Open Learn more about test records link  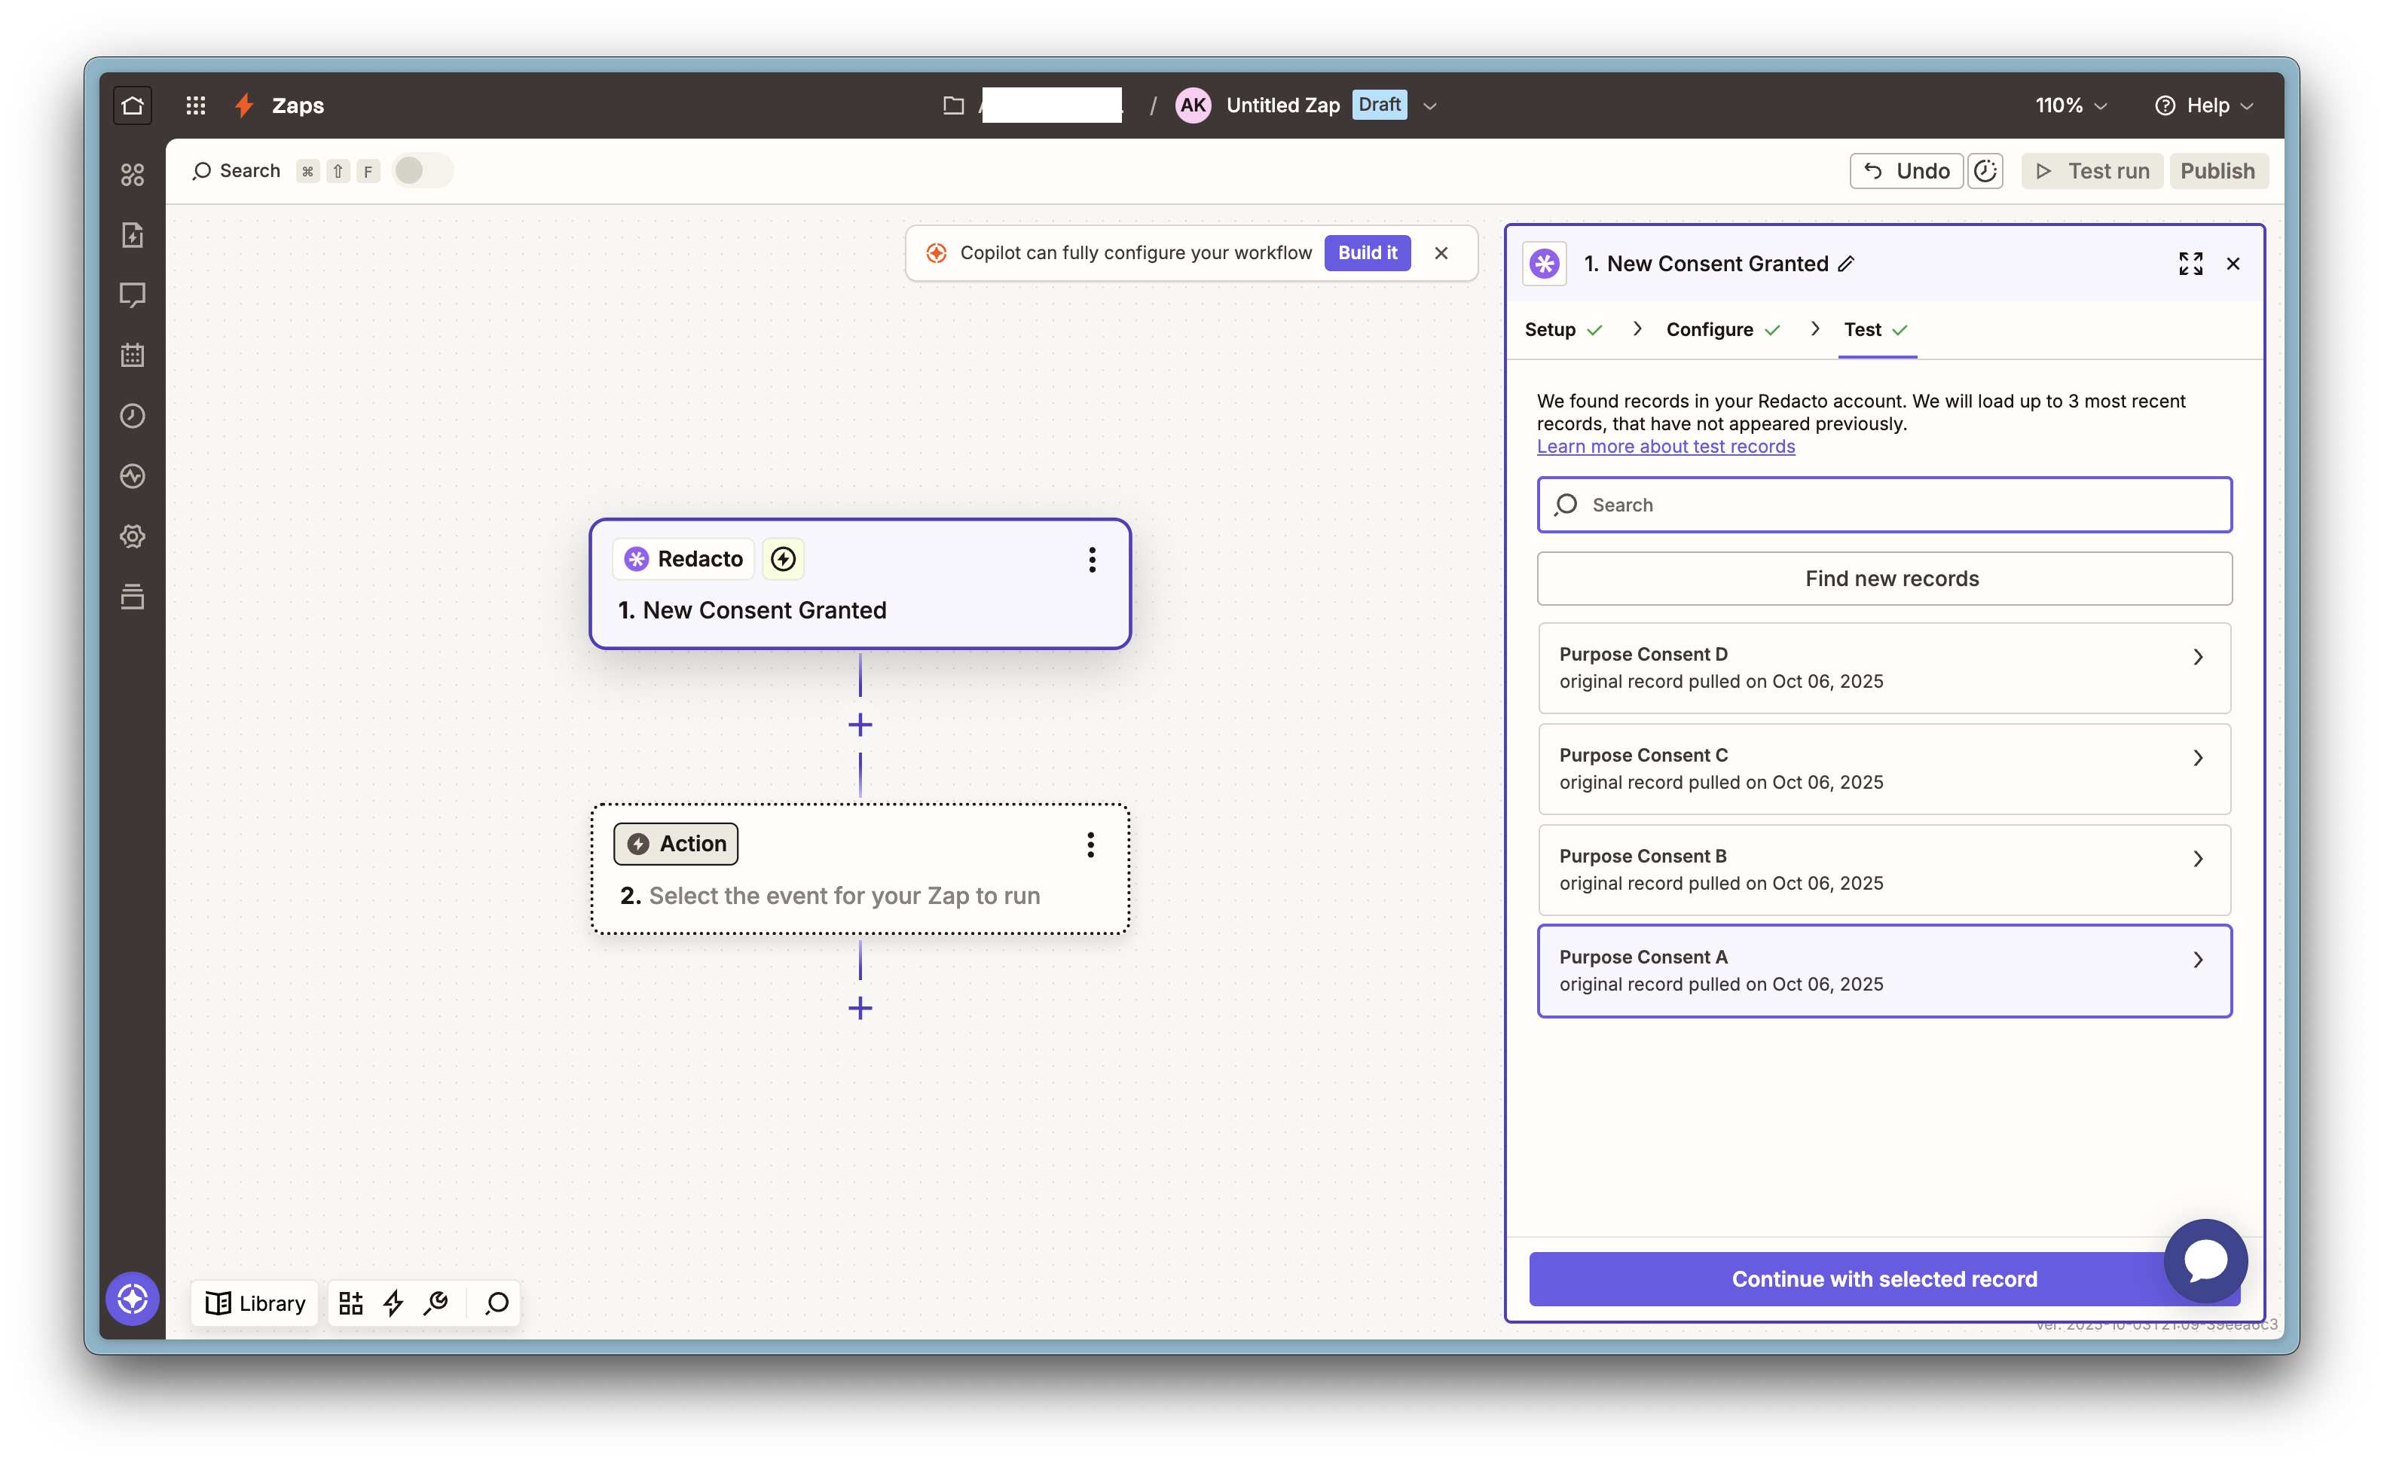(1666, 446)
